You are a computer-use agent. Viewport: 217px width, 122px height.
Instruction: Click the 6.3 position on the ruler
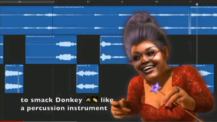click(157, 2)
